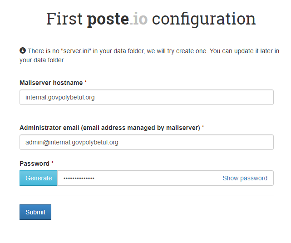Viewport: 291px width, 243px height.
Task: Submit the first configuration form
Action: (35, 212)
